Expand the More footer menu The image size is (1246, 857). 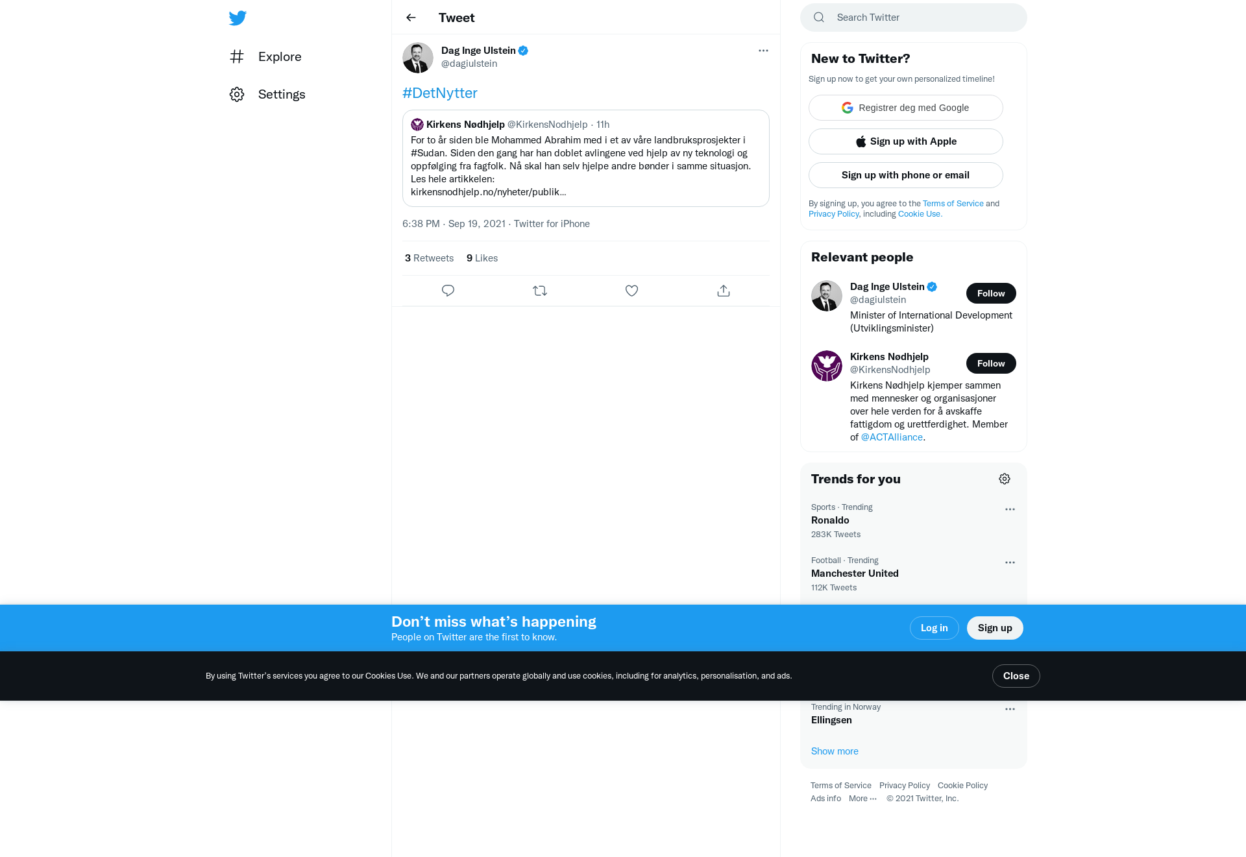[862, 799]
